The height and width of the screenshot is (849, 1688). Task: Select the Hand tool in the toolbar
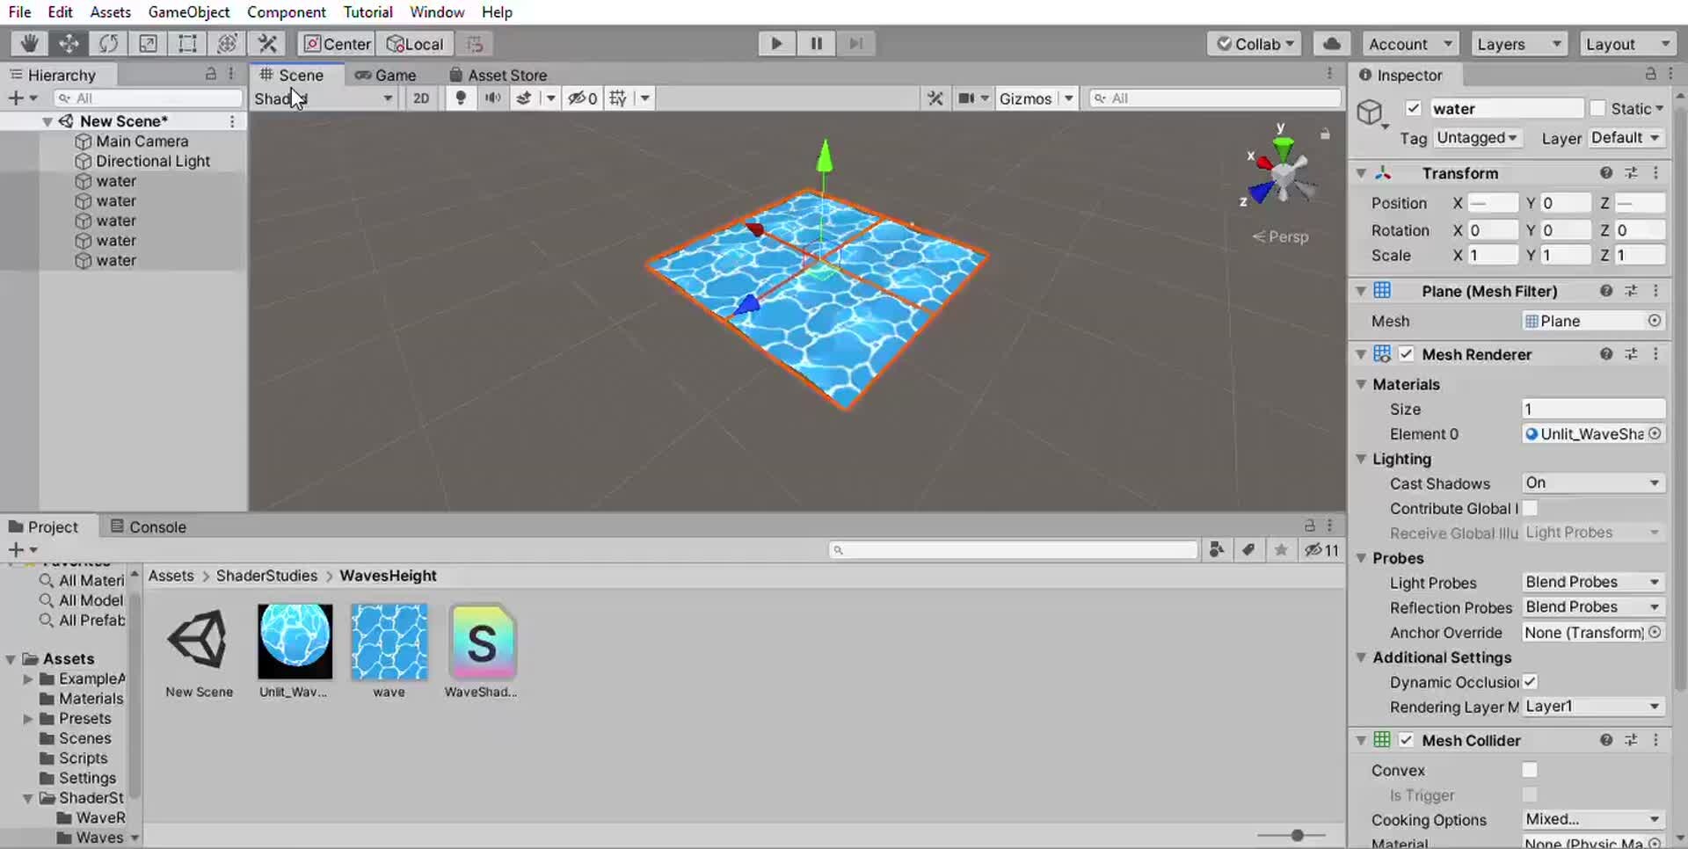(x=30, y=43)
